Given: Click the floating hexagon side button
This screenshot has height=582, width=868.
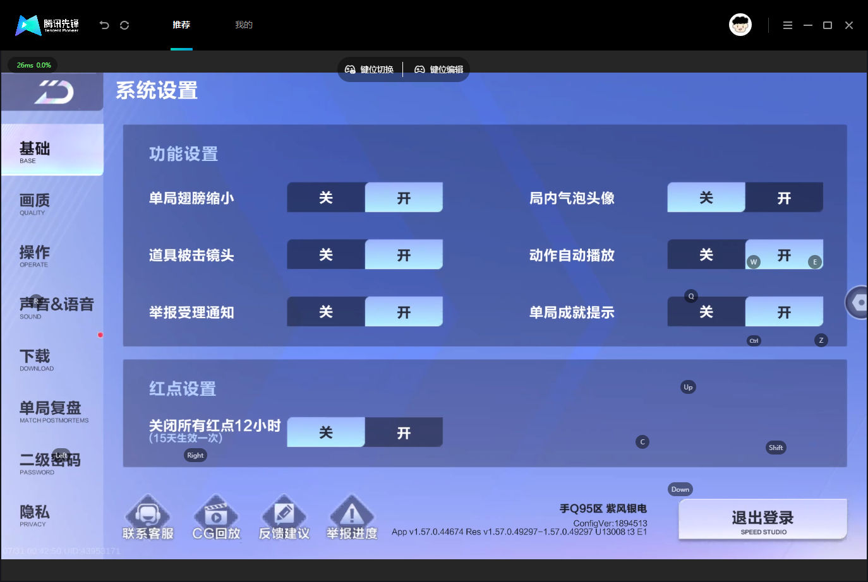Looking at the screenshot, I should pos(858,302).
